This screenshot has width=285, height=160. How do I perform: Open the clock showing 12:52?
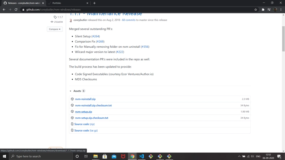pyautogui.click(x=268, y=156)
